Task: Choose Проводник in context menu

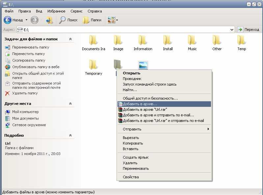Action: [x=164, y=79]
